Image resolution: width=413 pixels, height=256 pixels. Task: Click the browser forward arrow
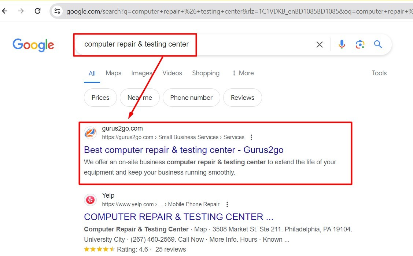click(21, 11)
